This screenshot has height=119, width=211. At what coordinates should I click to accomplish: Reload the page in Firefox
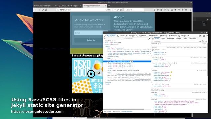pyautogui.click(x=43, y=10)
